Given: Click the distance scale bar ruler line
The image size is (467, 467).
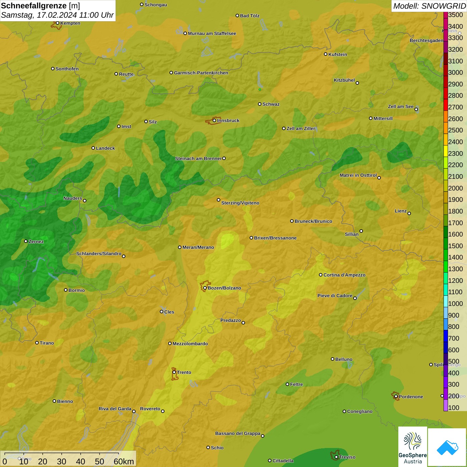Looking at the screenshot, I should pos(62,454).
